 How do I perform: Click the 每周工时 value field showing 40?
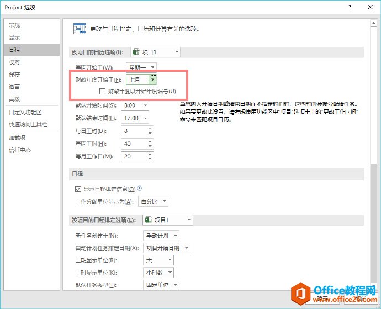[134, 143]
